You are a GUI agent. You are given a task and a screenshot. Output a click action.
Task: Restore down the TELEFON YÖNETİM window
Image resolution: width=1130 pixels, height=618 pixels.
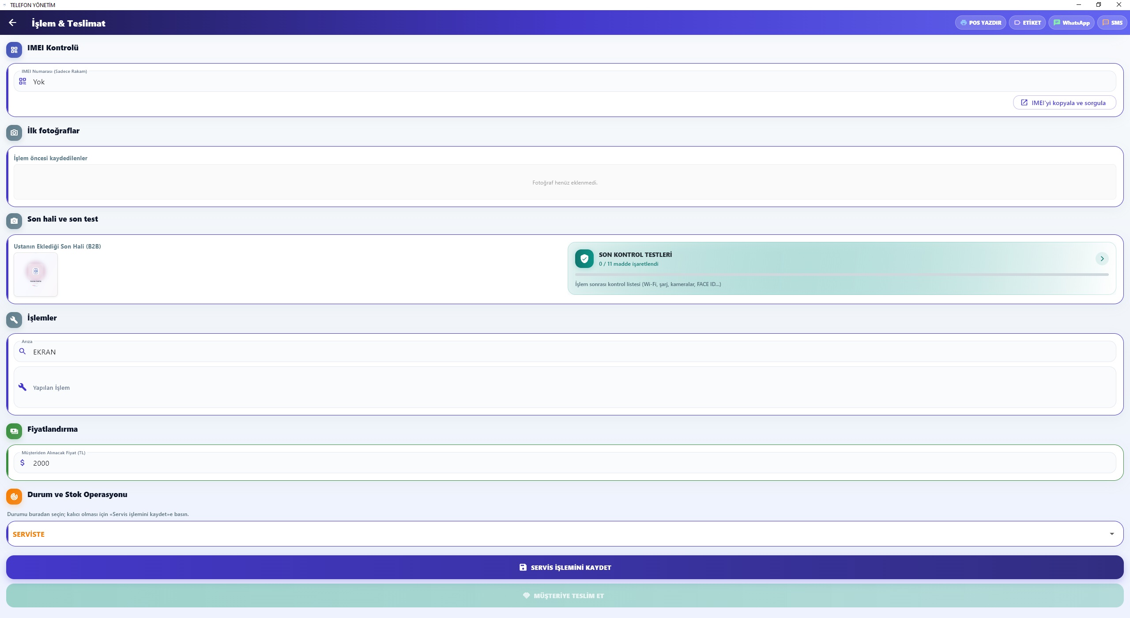[x=1099, y=5]
